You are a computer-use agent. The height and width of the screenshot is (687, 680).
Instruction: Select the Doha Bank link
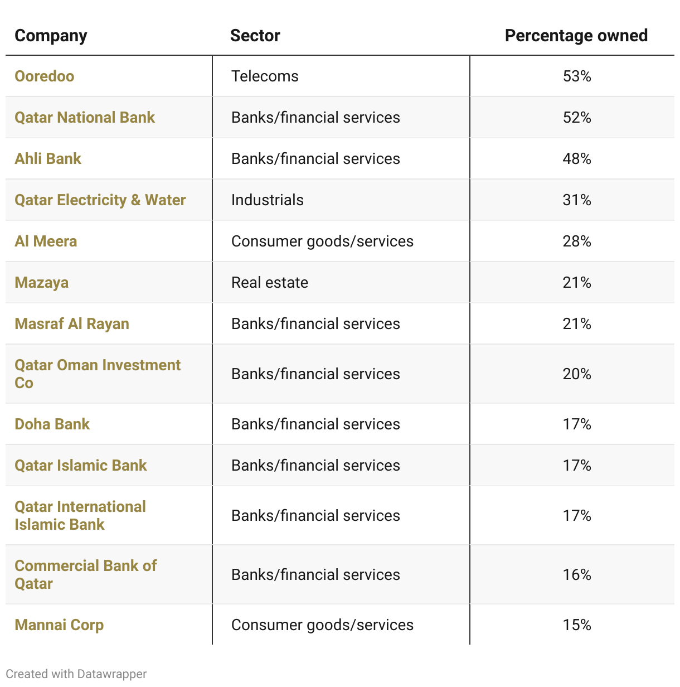pos(52,424)
